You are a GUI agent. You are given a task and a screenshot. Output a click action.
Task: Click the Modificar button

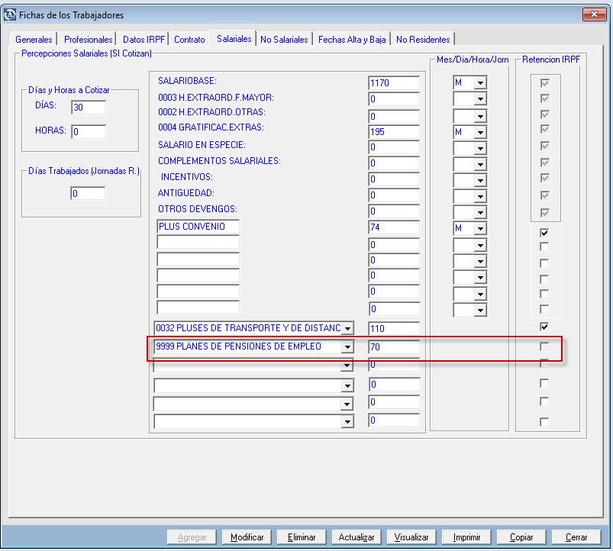247,537
